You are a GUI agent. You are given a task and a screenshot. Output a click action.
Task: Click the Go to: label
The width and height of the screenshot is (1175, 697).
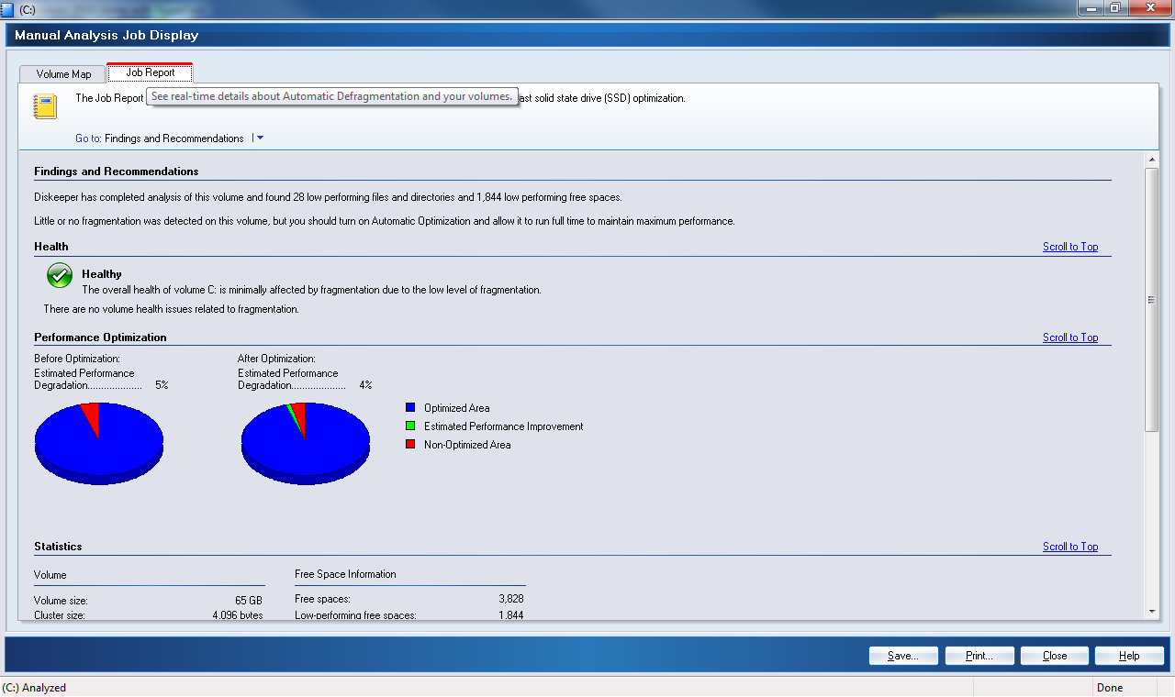88,138
